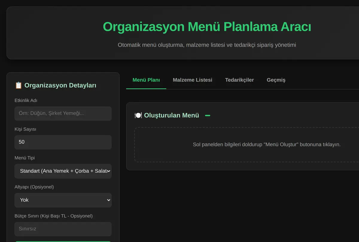This screenshot has width=359, height=242.
Task: Click the subtitle starting with Otomatik menü oluşturma
Action: (207, 45)
